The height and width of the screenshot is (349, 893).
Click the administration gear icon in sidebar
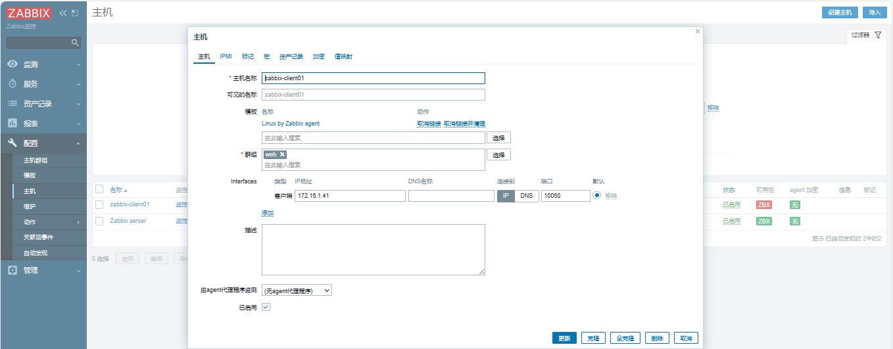[12, 270]
